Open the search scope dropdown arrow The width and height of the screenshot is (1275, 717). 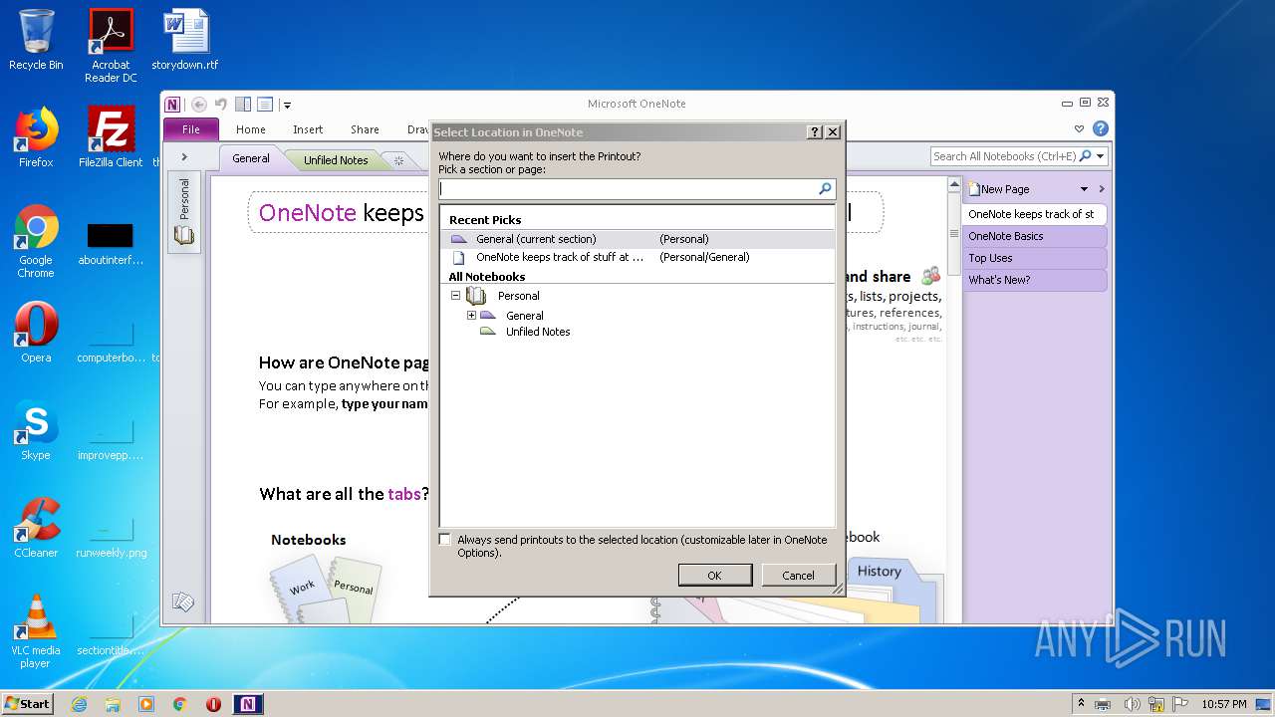pos(1101,156)
